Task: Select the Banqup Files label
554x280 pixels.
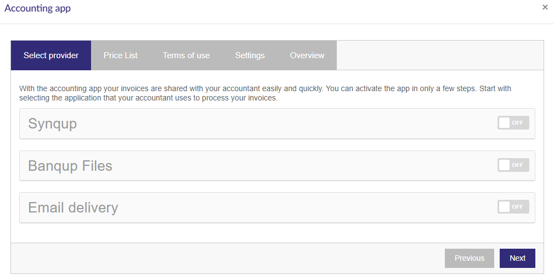Action: tap(70, 166)
